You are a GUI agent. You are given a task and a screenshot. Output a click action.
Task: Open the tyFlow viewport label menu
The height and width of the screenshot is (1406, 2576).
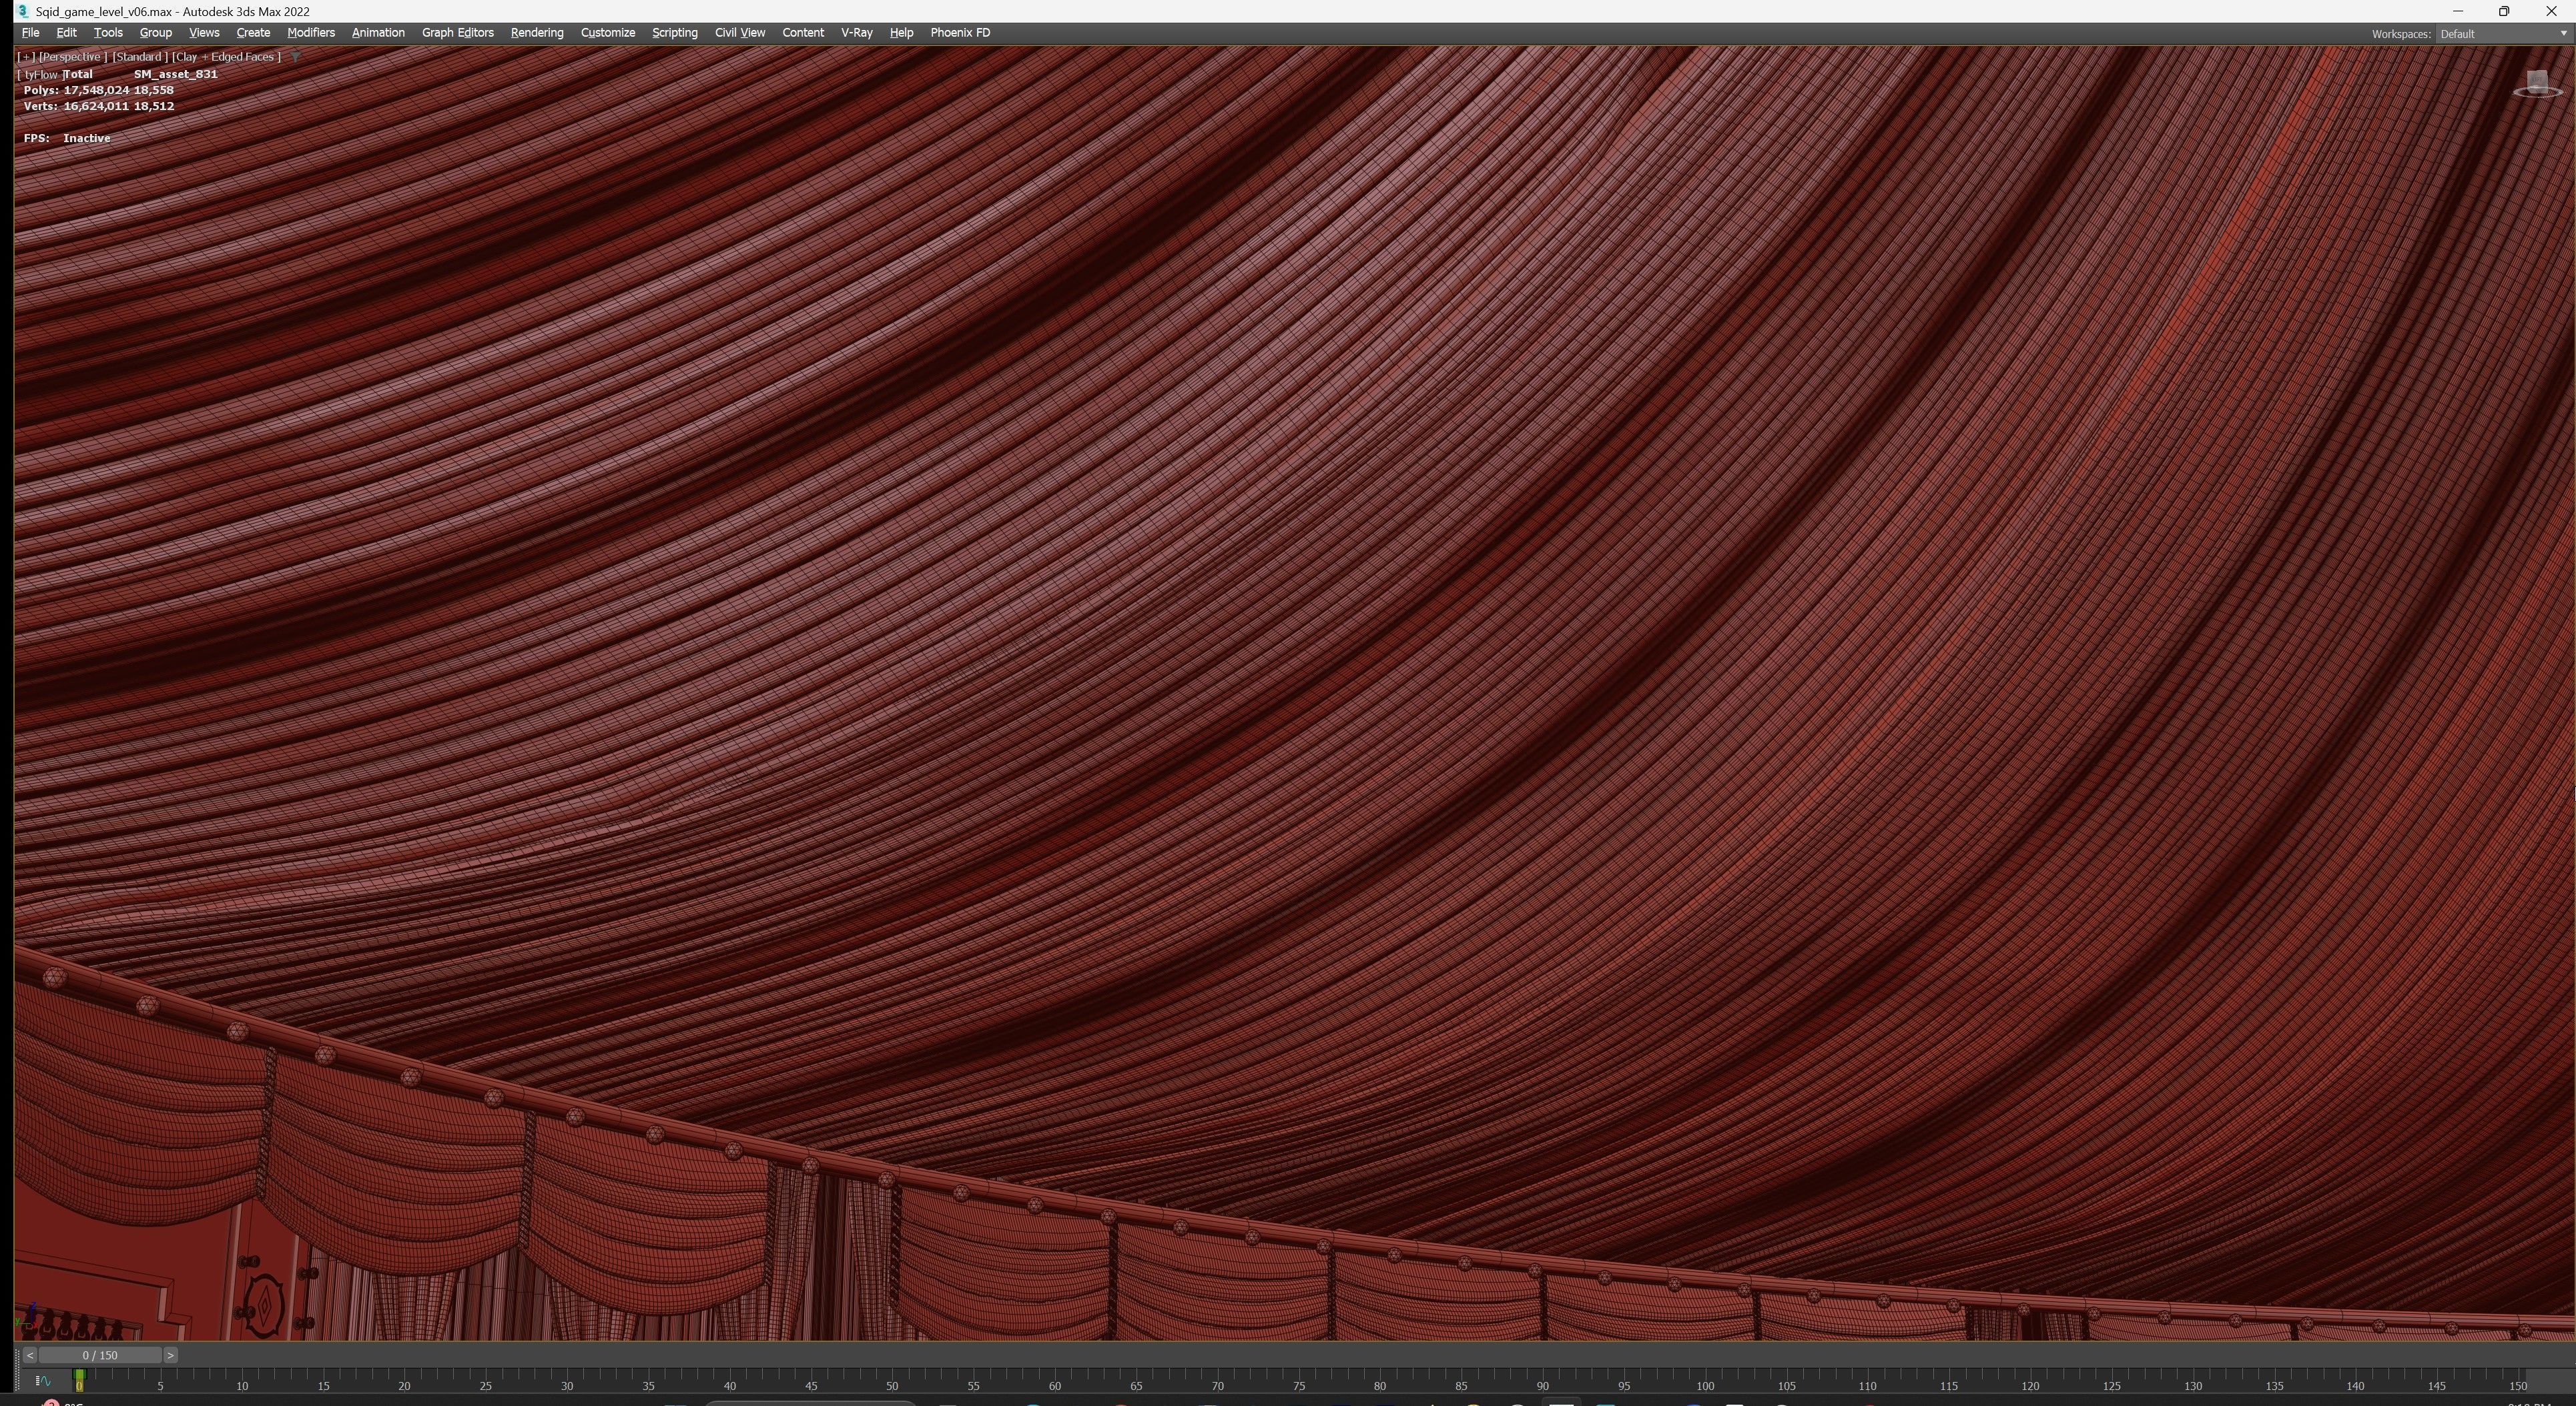coord(40,74)
